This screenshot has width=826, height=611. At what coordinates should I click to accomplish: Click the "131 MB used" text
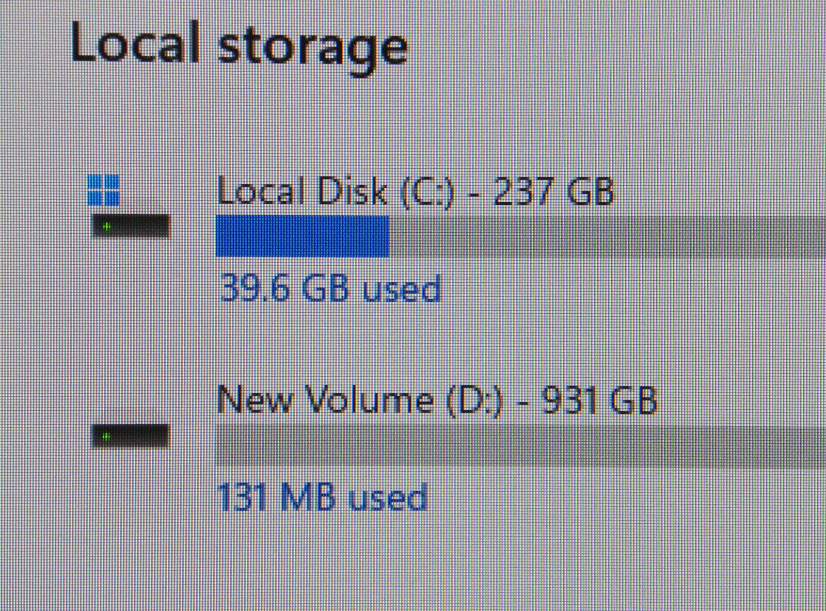(323, 497)
